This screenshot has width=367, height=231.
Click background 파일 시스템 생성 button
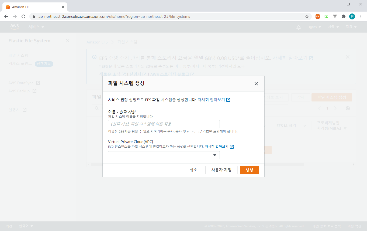point(331,97)
